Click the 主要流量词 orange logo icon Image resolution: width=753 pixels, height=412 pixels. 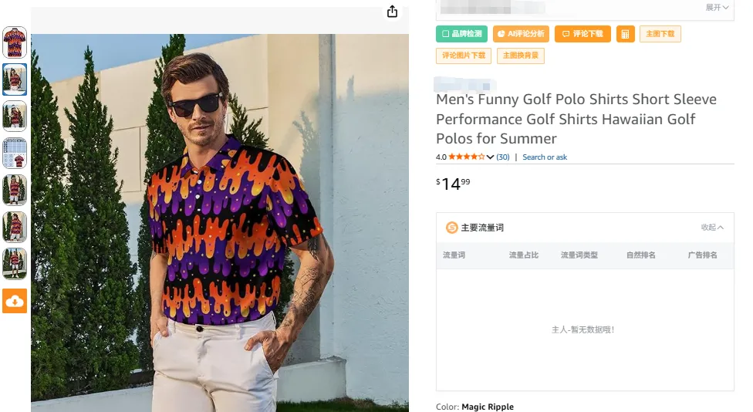pos(452,228)
